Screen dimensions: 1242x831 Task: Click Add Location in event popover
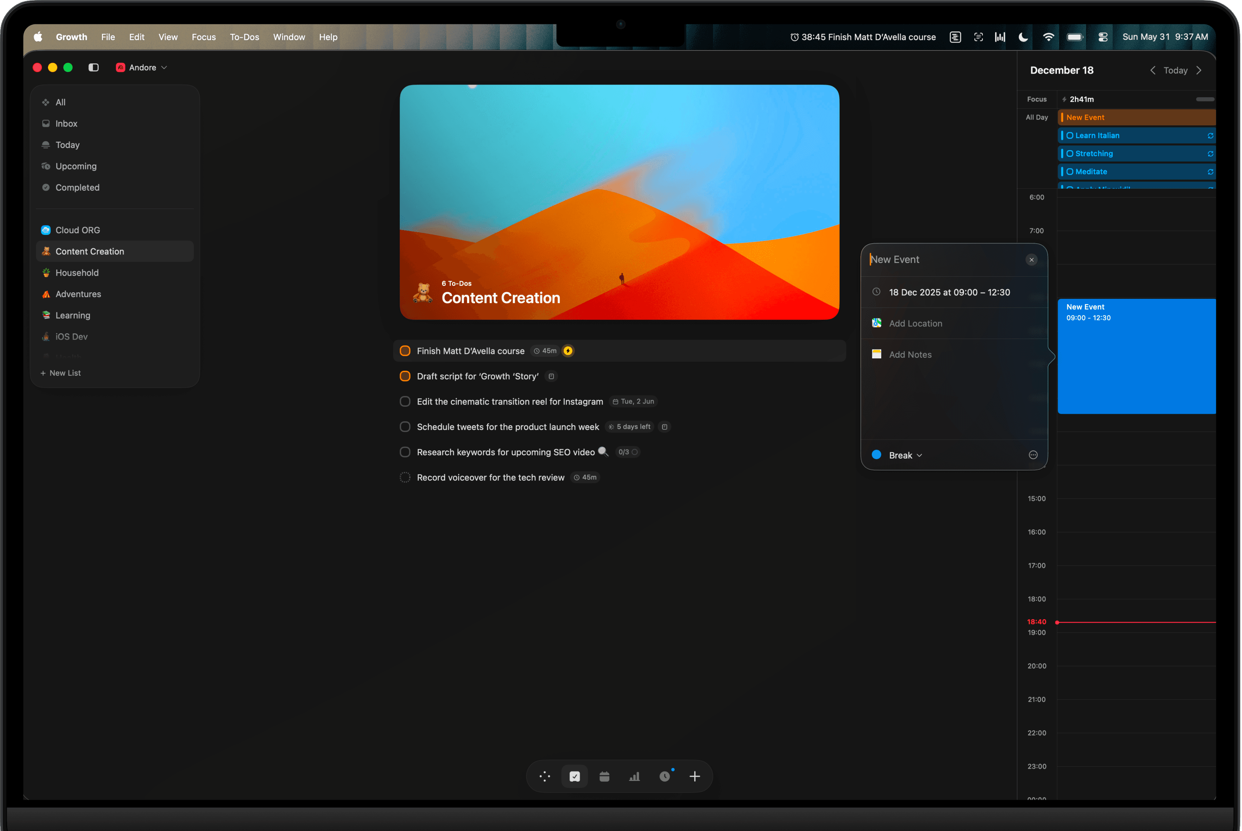pos(954,323)
